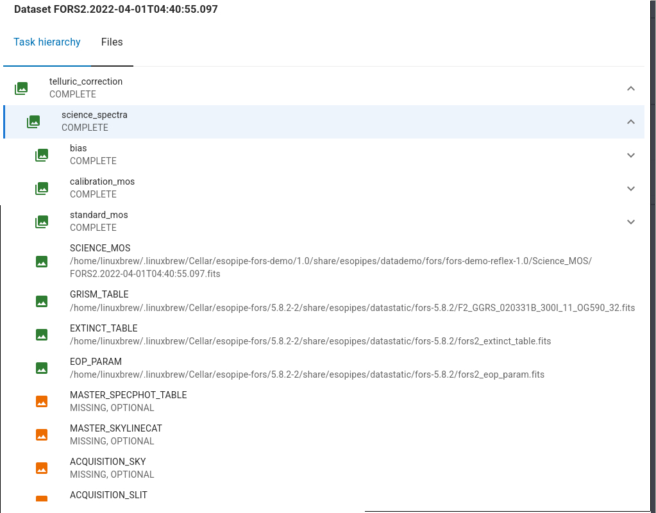Click the Science_MOS fits file path
Viewport: 656px width, 513px height.
[x=330, y=267]
